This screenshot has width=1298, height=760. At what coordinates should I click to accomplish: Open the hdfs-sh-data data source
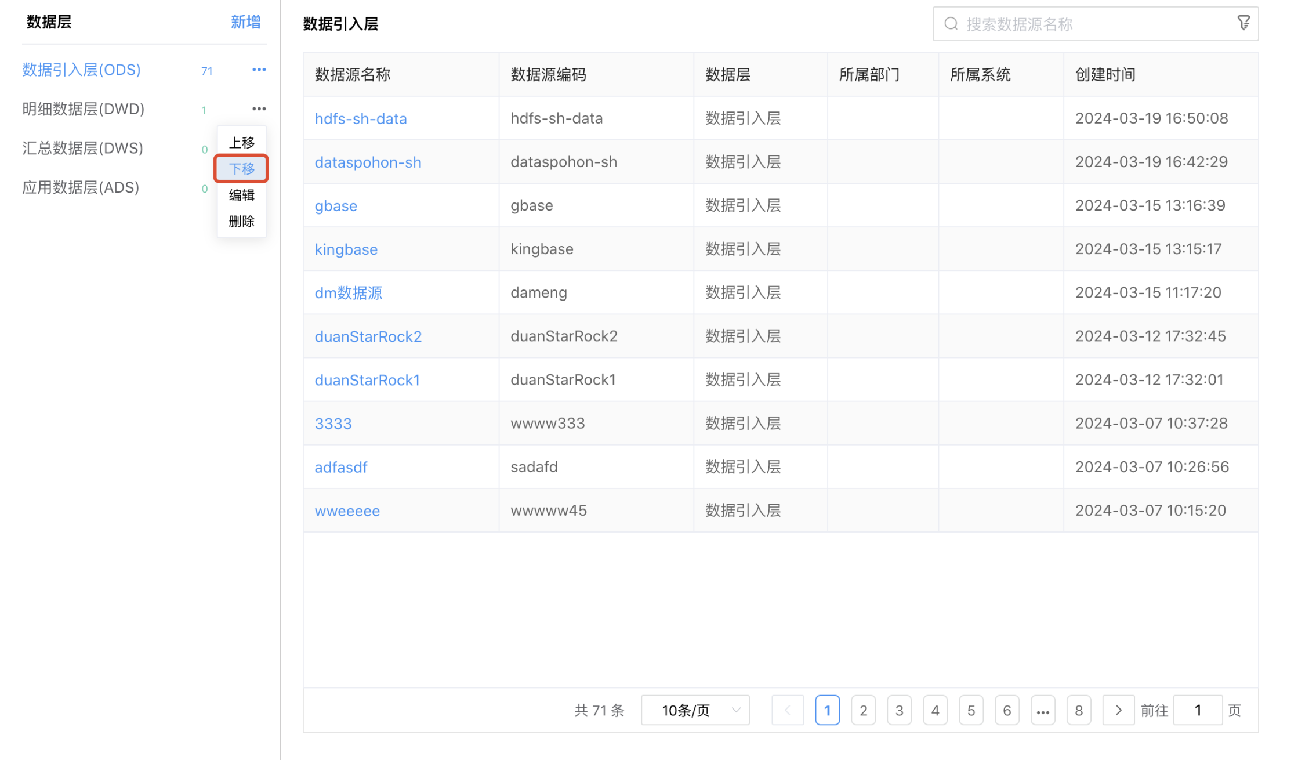361,118
